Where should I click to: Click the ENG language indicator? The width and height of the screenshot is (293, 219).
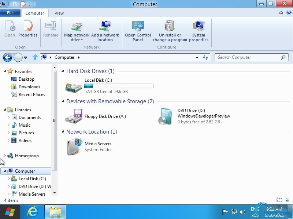(x=255, y=209)
